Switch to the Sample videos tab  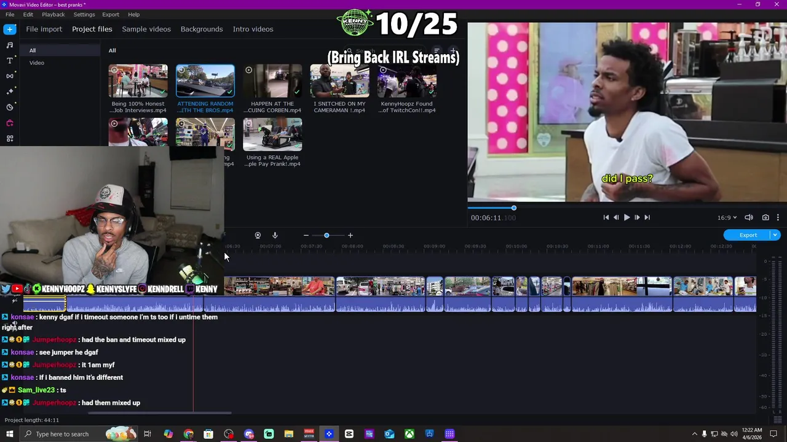146,29
